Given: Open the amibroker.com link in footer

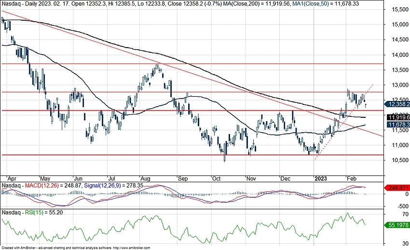Looking at the screenshot, I should 132,248.
